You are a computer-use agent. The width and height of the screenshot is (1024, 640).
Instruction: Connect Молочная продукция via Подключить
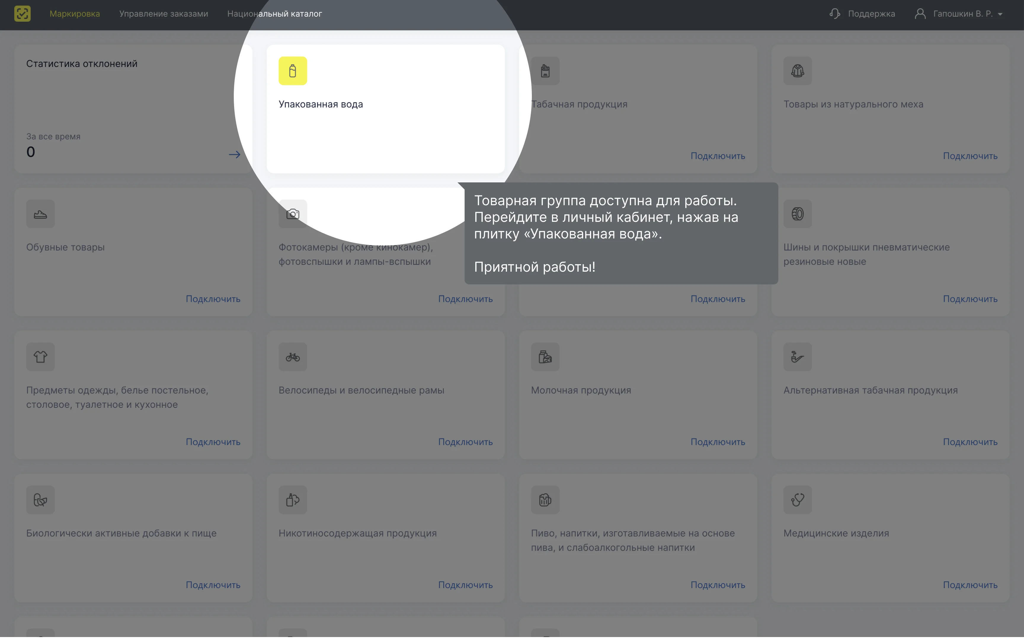pyautogui.click(x=718, y=442)
